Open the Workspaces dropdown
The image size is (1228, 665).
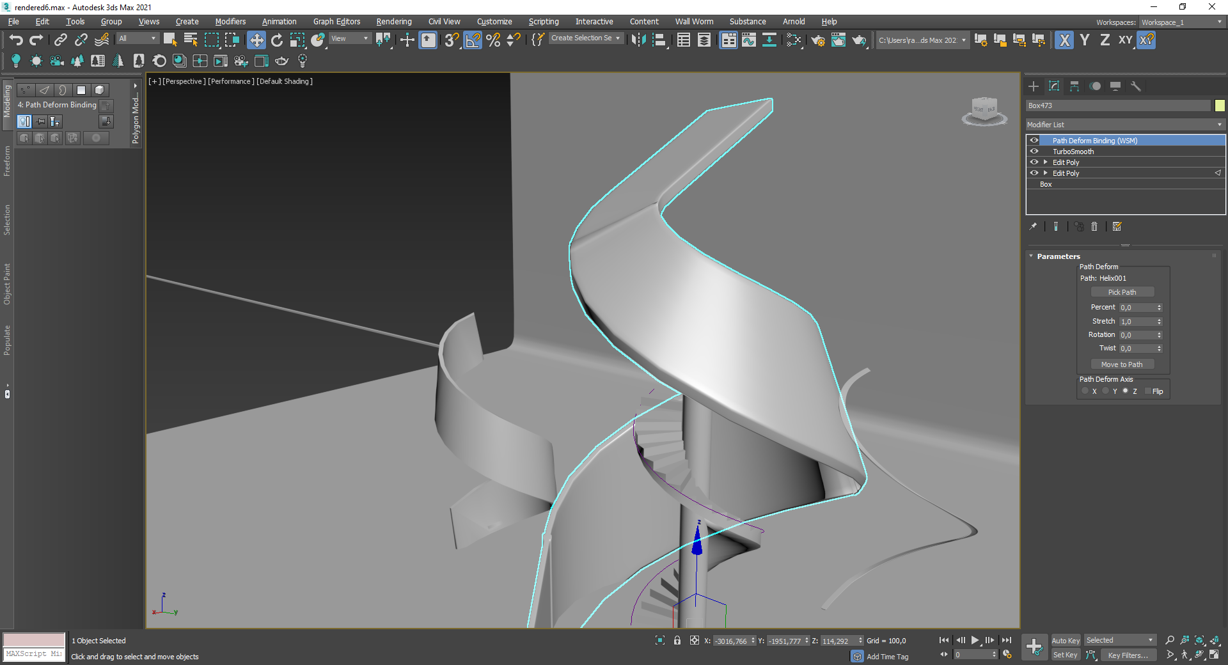pos(1182,22)
